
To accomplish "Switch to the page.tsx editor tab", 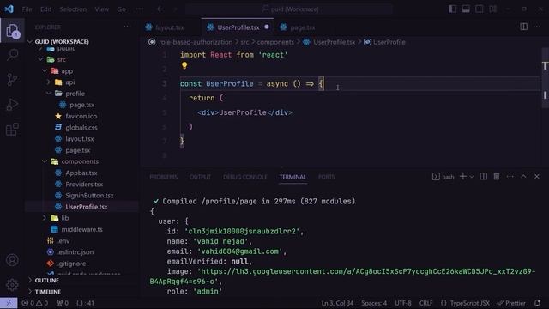I will tap(303, 27).
